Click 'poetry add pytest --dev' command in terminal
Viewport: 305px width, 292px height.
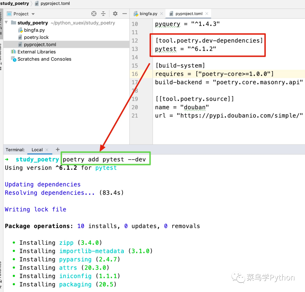point(104,159)
